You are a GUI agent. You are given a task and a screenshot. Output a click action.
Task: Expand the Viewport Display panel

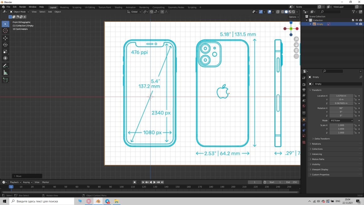(320, 169)
